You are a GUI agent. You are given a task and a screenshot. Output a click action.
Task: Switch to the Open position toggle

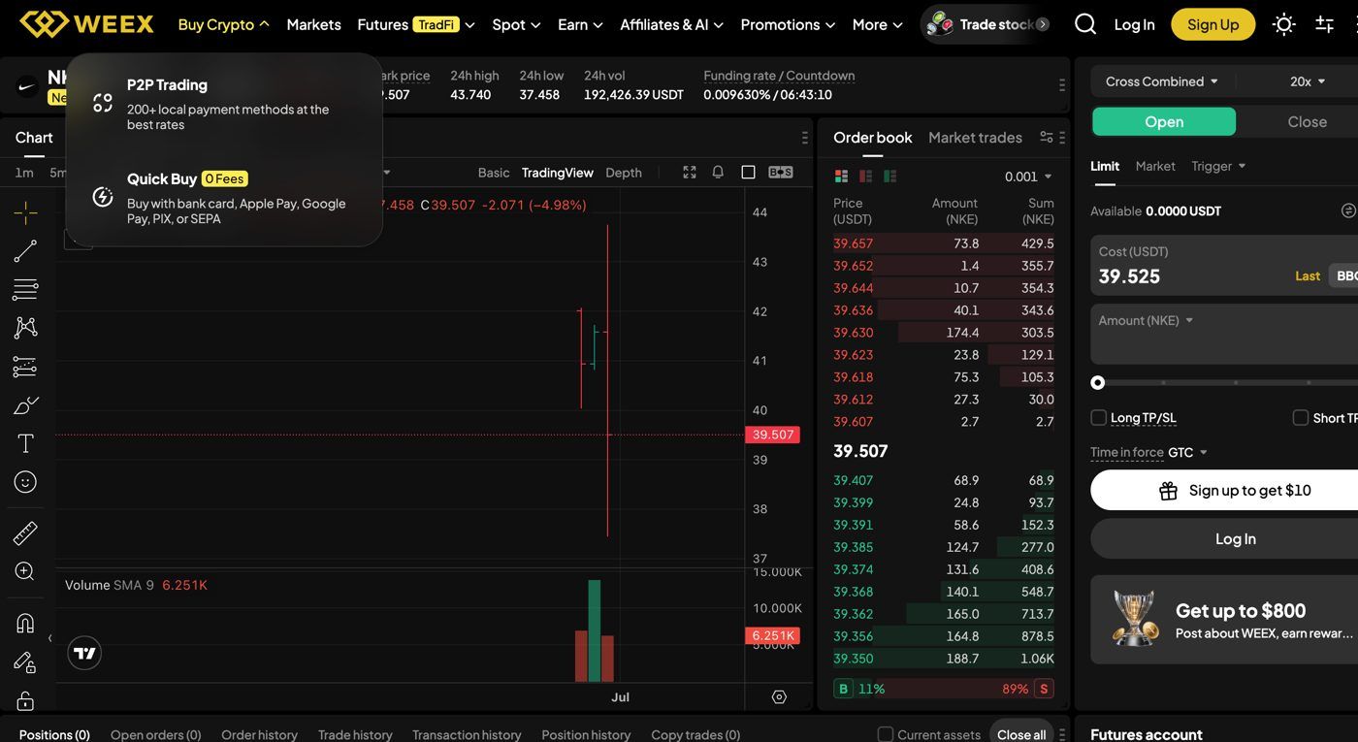point(1164,121)
